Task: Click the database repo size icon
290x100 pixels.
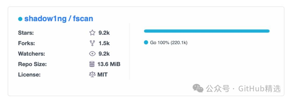Action: pos(92,64)
